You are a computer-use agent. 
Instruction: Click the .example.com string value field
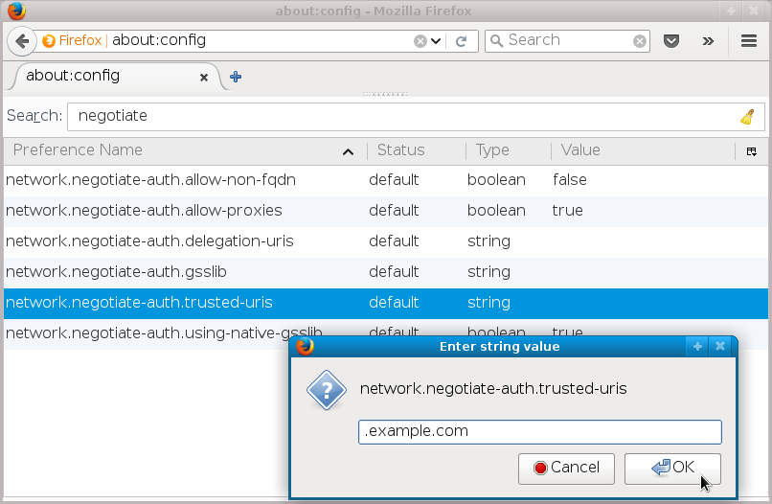[540, 432]
